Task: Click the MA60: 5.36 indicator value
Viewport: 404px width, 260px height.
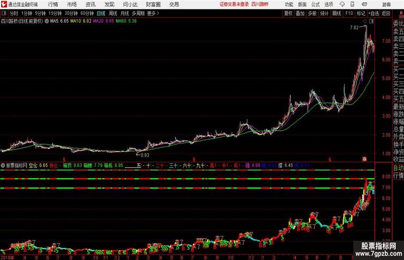Action: point(126,21)
